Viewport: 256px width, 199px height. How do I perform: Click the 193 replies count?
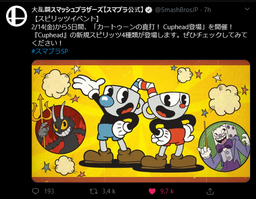(x=49, y=191)
